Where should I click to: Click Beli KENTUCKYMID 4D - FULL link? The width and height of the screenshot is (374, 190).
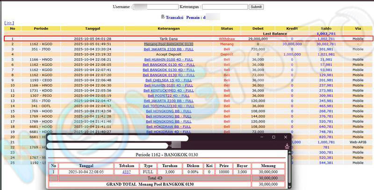(x=168, y=91)
